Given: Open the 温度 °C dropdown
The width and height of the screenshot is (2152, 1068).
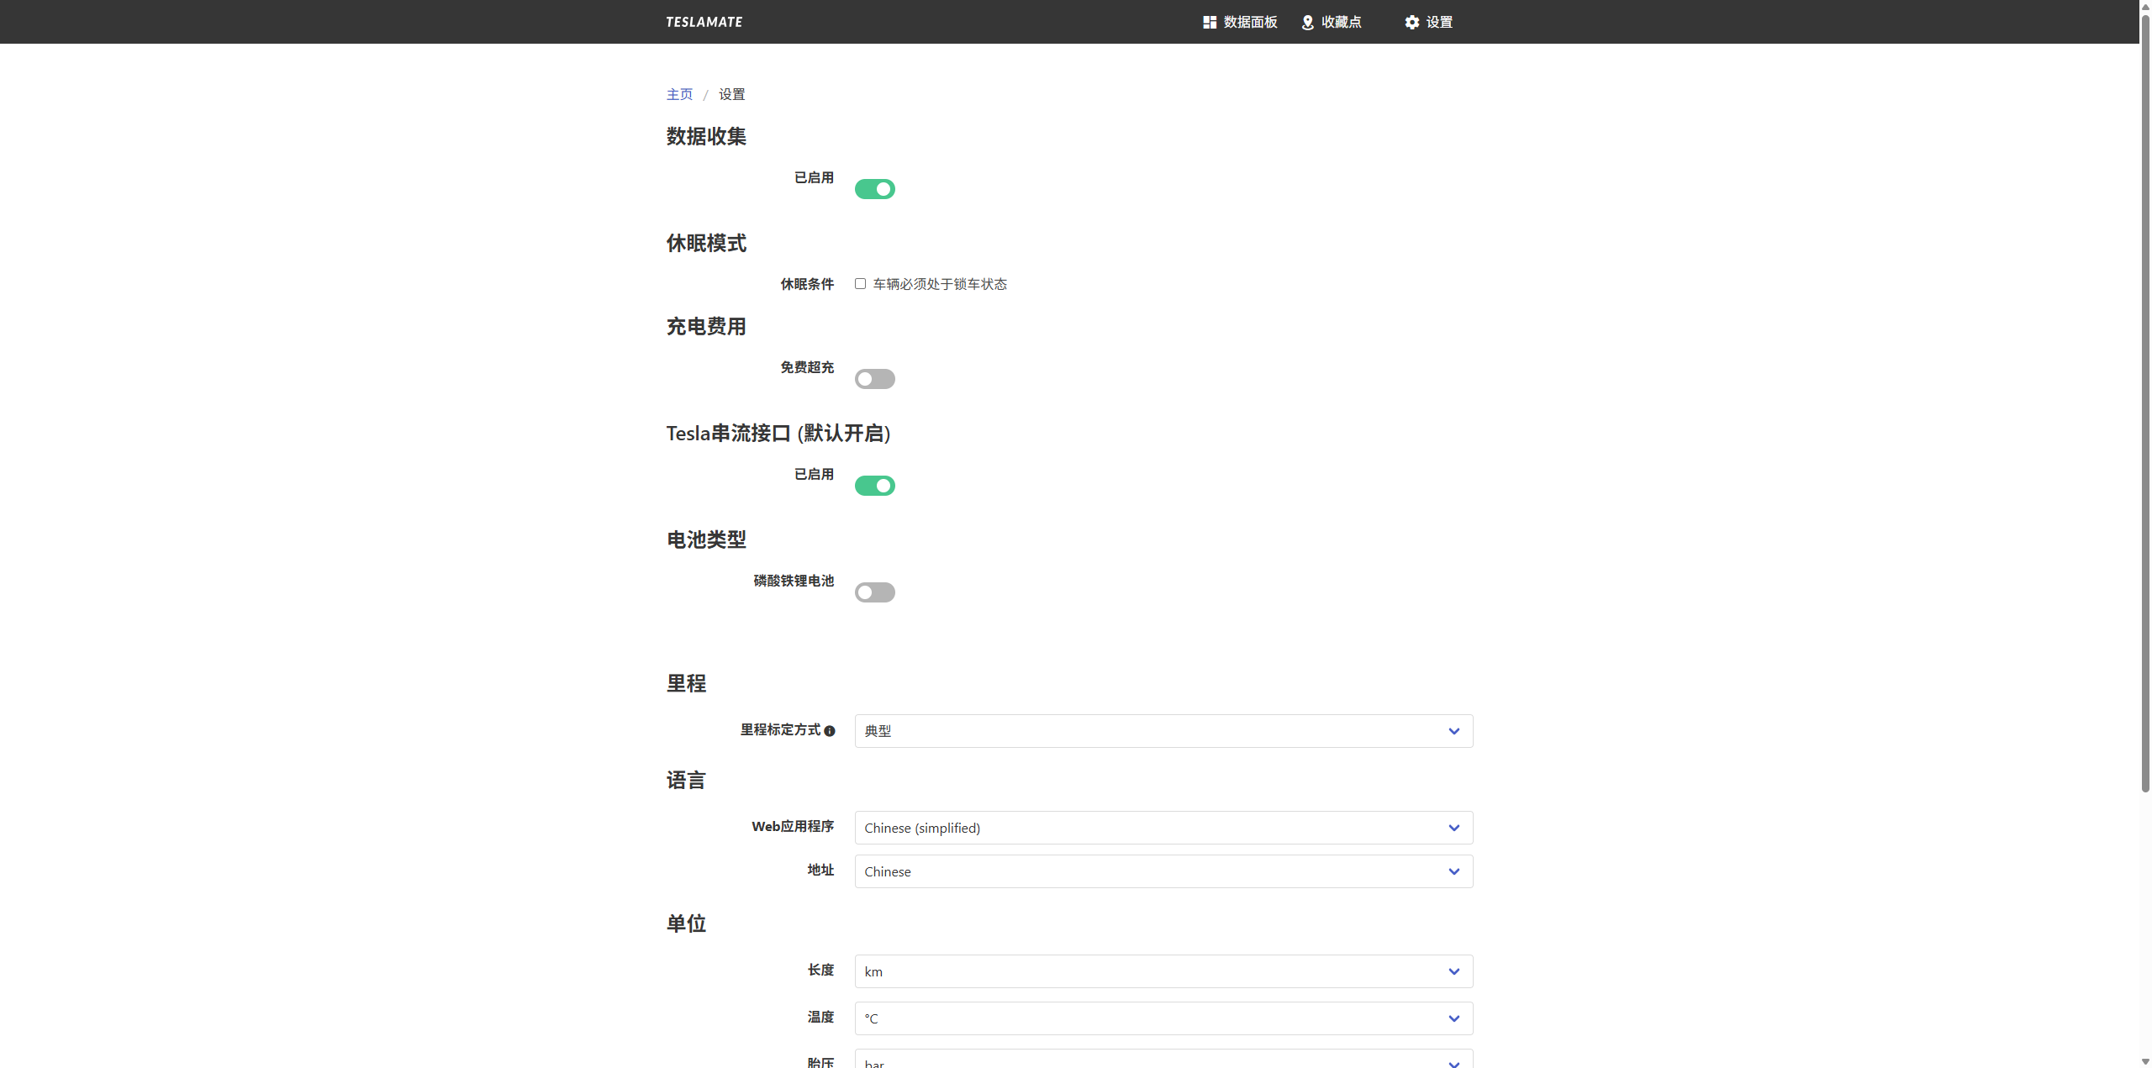Looking at the screenshot, I should [1163, 1018].
